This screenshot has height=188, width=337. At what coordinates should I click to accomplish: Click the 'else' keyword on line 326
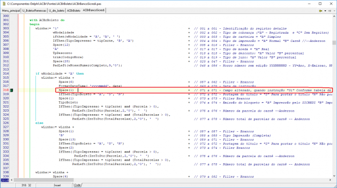[x=39, y=123]
